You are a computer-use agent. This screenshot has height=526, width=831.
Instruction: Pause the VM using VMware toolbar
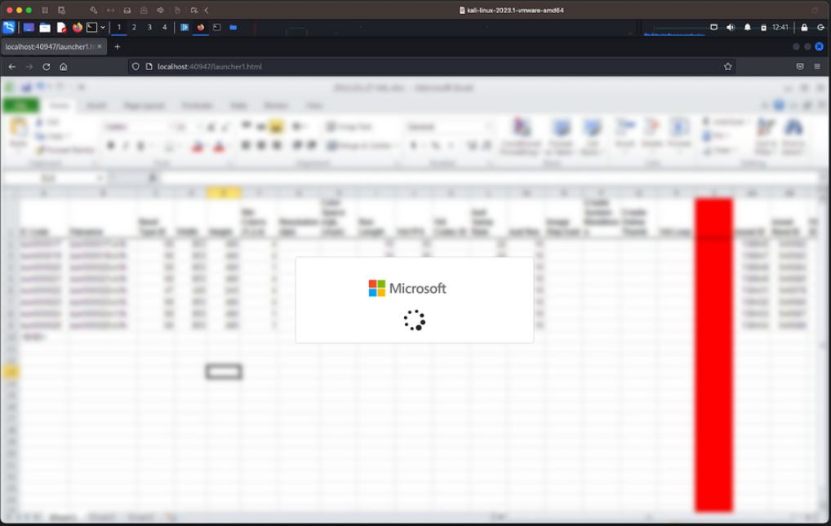(45, 10)
